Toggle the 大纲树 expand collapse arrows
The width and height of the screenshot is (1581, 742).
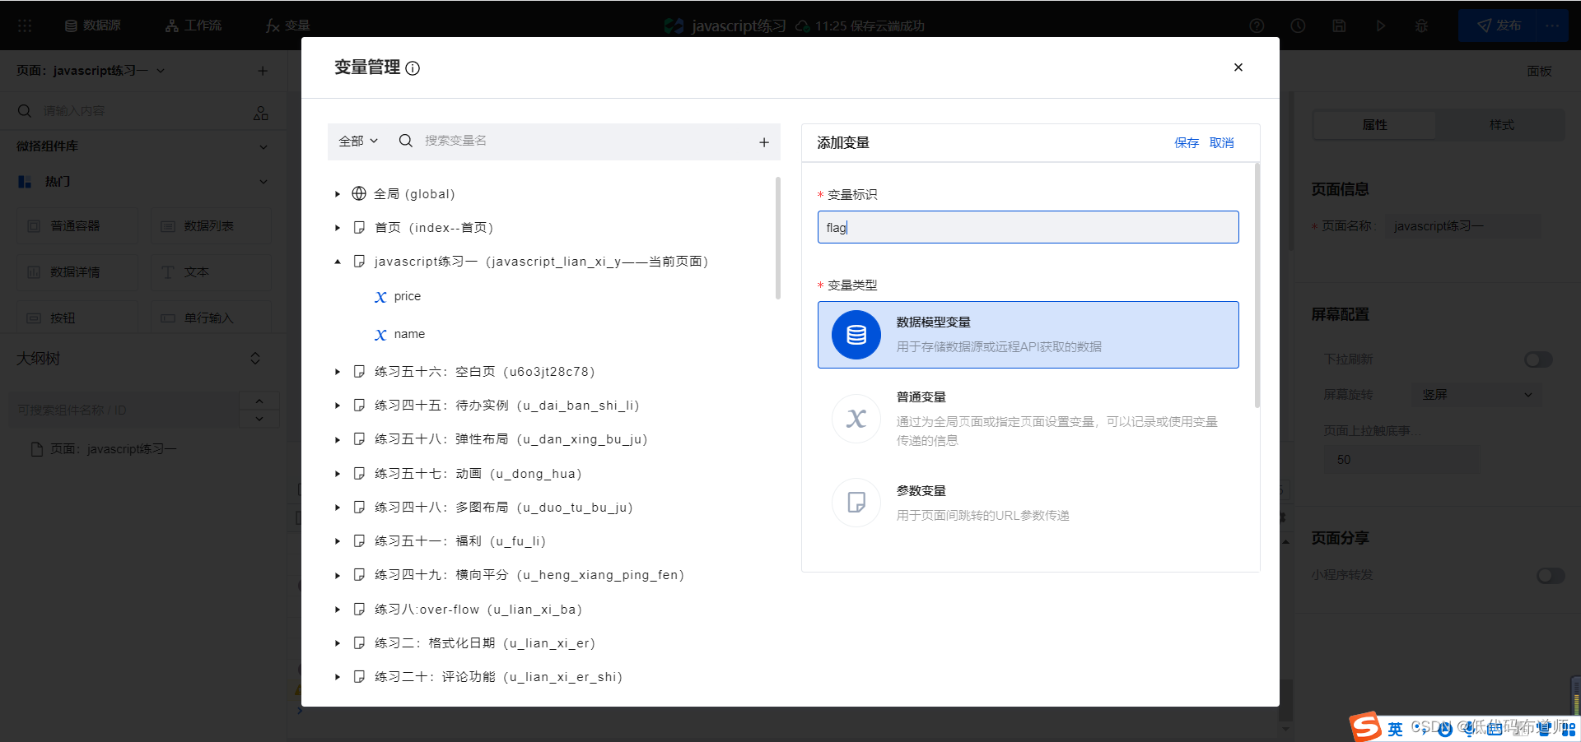(255, 359)
